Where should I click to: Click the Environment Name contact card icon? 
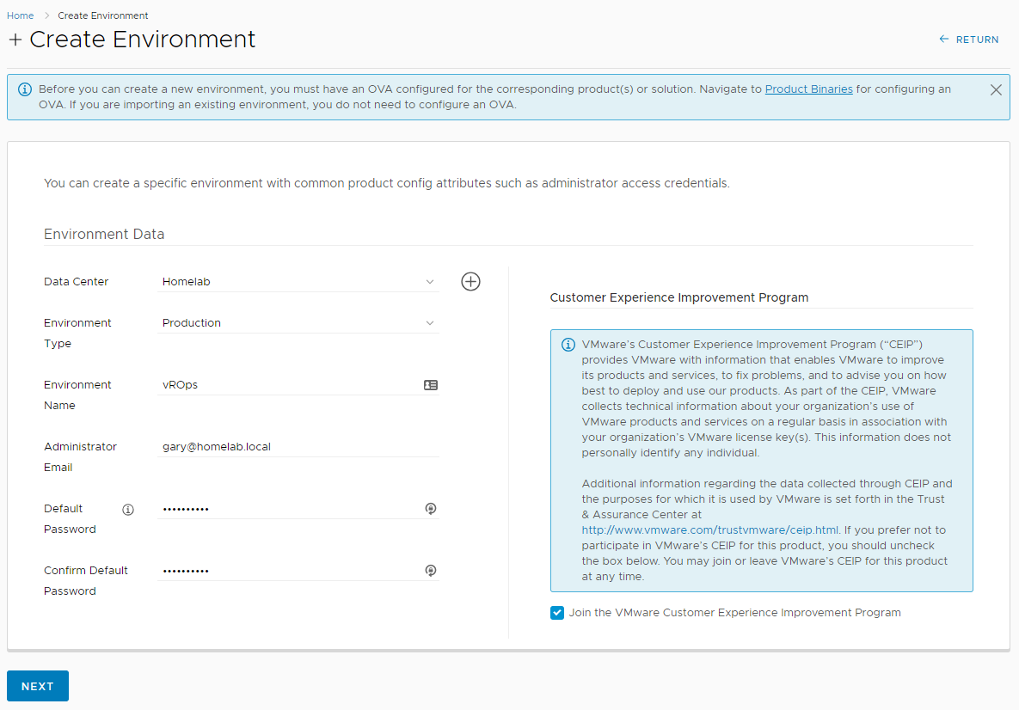point(431,385)
